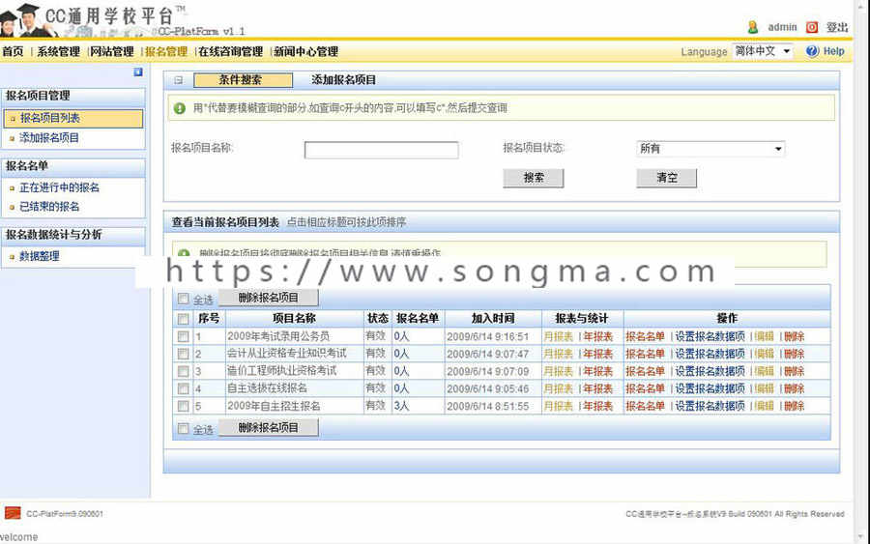Click 3人 in the 2009年自主招生报名 row
The width and height of the screenshot is (870, 544).
[x=401, y=406]
